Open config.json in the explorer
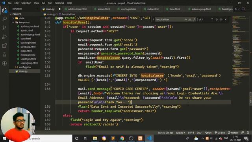The width and height of the screenshot is (252, 142). [24, 67]
